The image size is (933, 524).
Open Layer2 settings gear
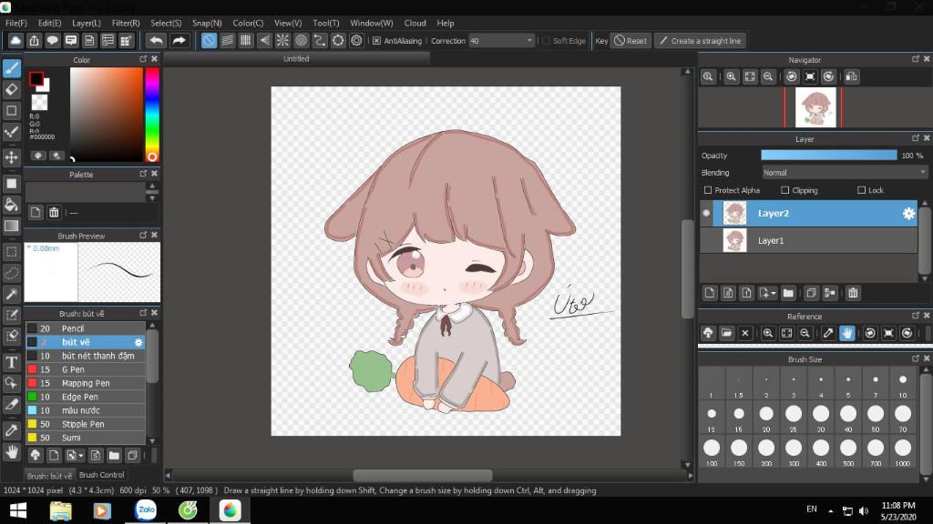click(908, 213)
